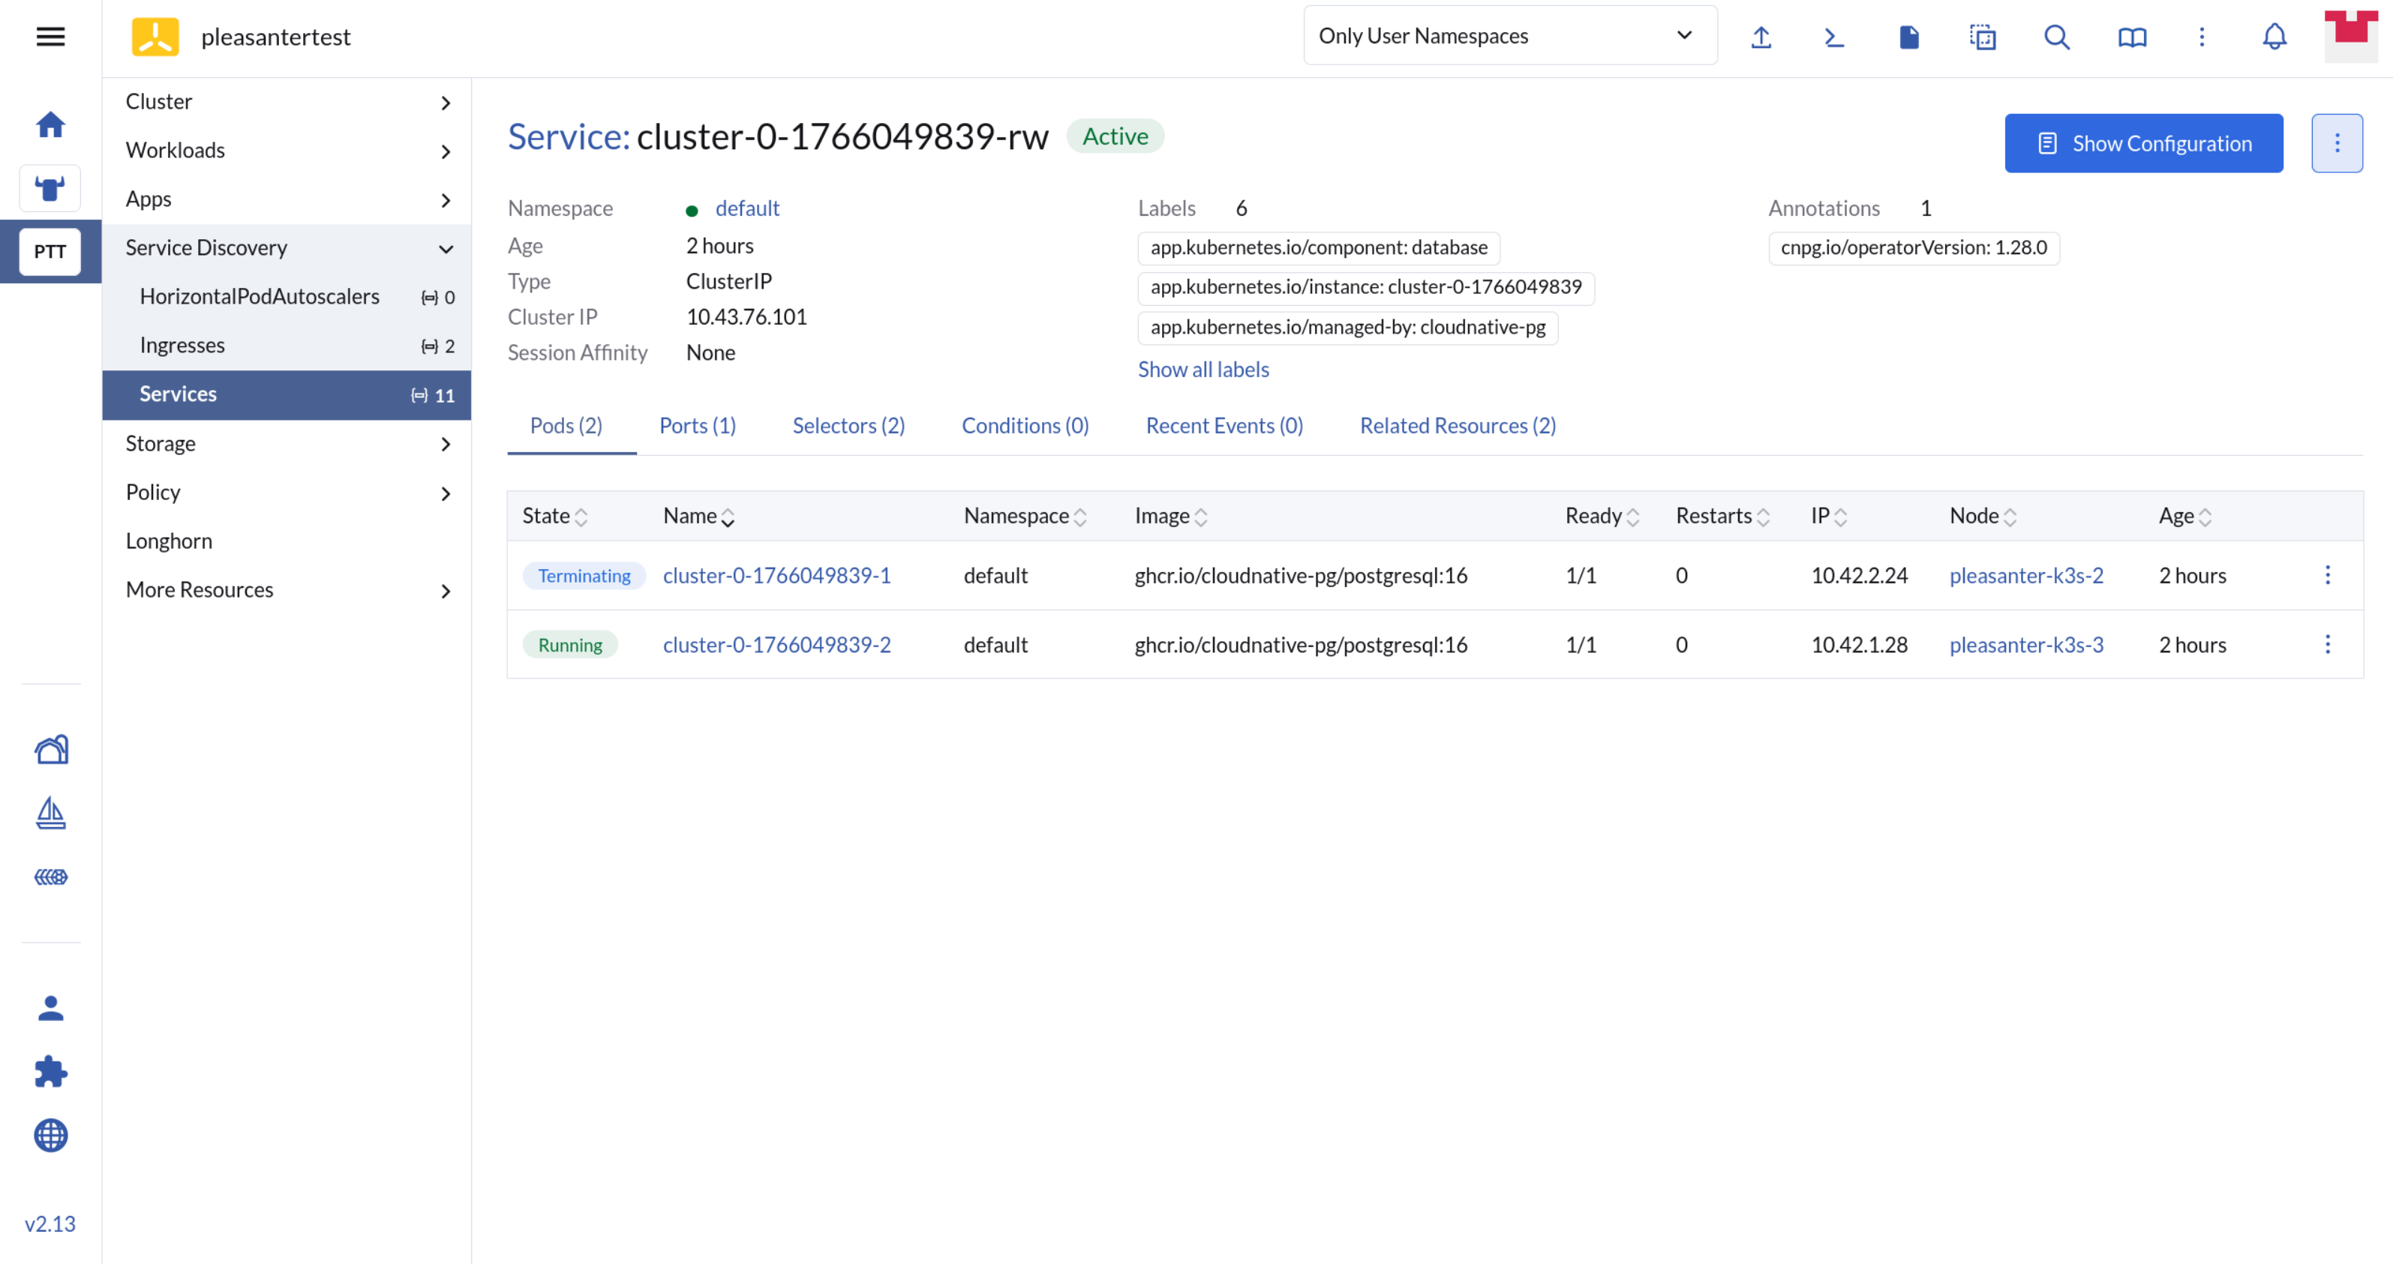Open the hamburger navigation menu
This screenshot has width=2393, height=1264.
[50, 37]
